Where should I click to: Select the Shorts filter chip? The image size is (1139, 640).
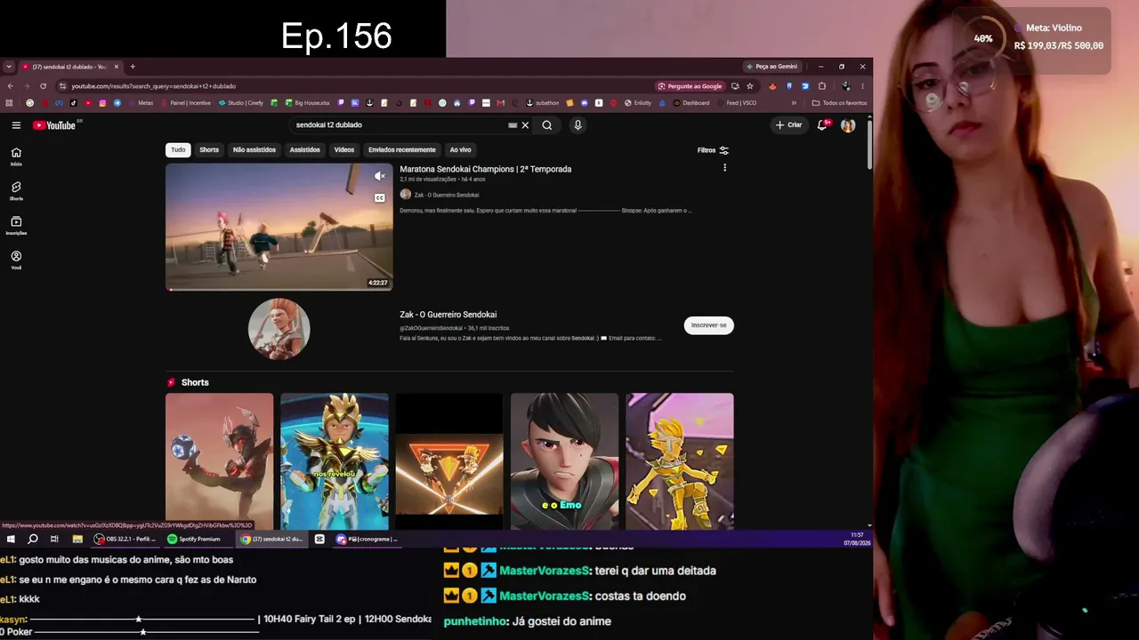coord(209,150)
